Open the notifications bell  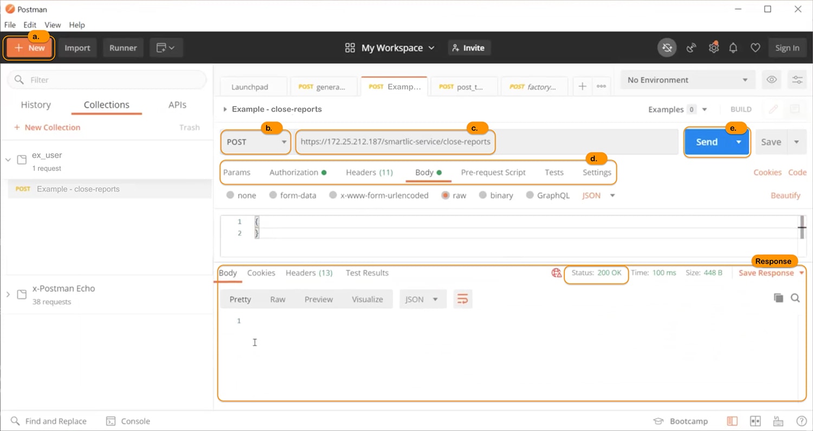(x=733, y=48)
